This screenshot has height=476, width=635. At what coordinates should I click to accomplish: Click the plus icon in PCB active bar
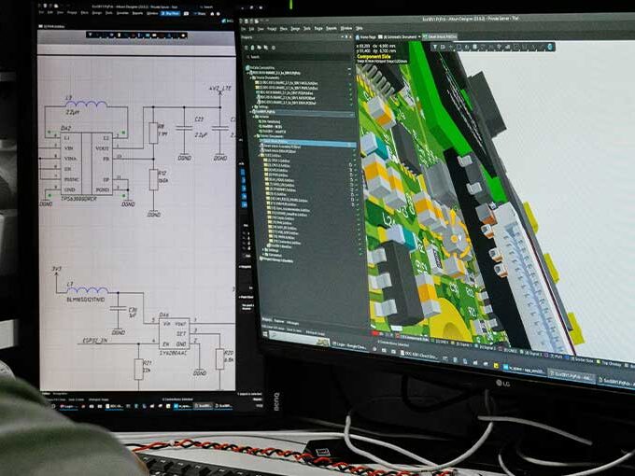(451, 47)
